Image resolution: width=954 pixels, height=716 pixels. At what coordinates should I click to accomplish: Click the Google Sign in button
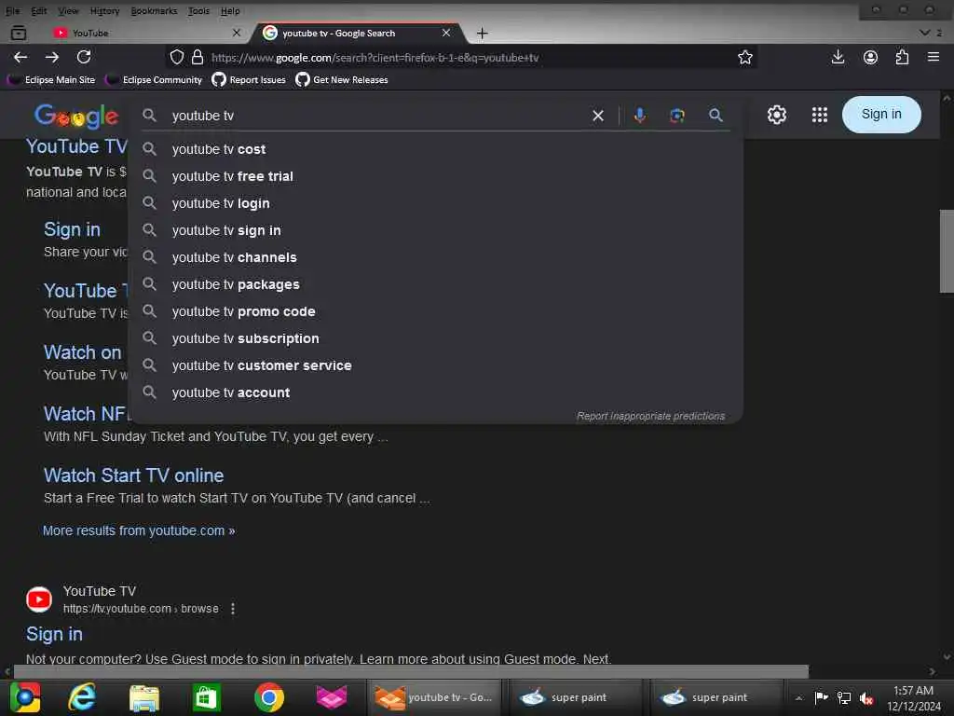coord(881,115)
